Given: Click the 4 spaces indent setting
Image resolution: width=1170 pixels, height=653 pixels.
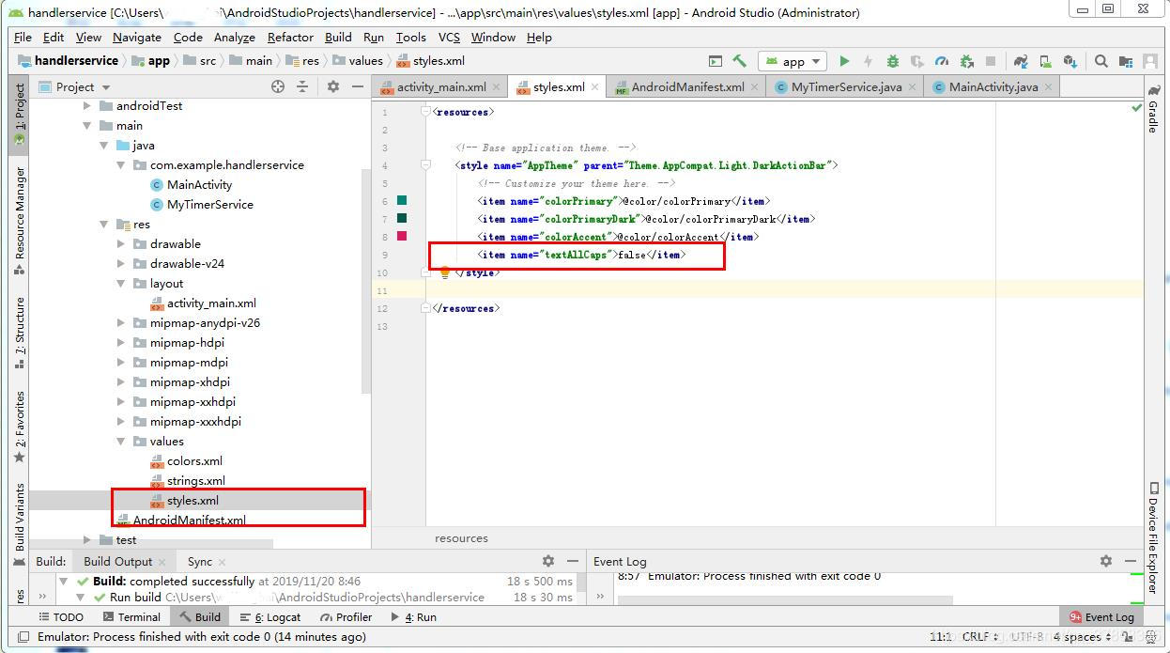Looking at the screenshot, I should point(1082,637).
